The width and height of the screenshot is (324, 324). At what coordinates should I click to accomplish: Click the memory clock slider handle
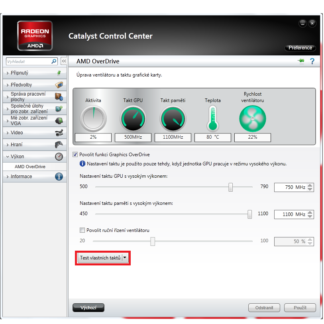(x=249, y=214)
